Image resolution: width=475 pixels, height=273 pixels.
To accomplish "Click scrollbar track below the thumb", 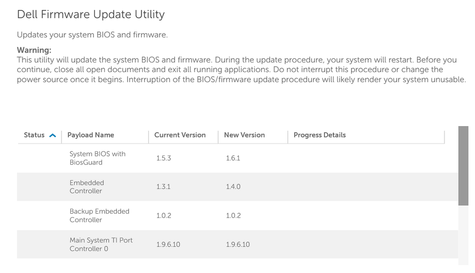I will [463, 235].
